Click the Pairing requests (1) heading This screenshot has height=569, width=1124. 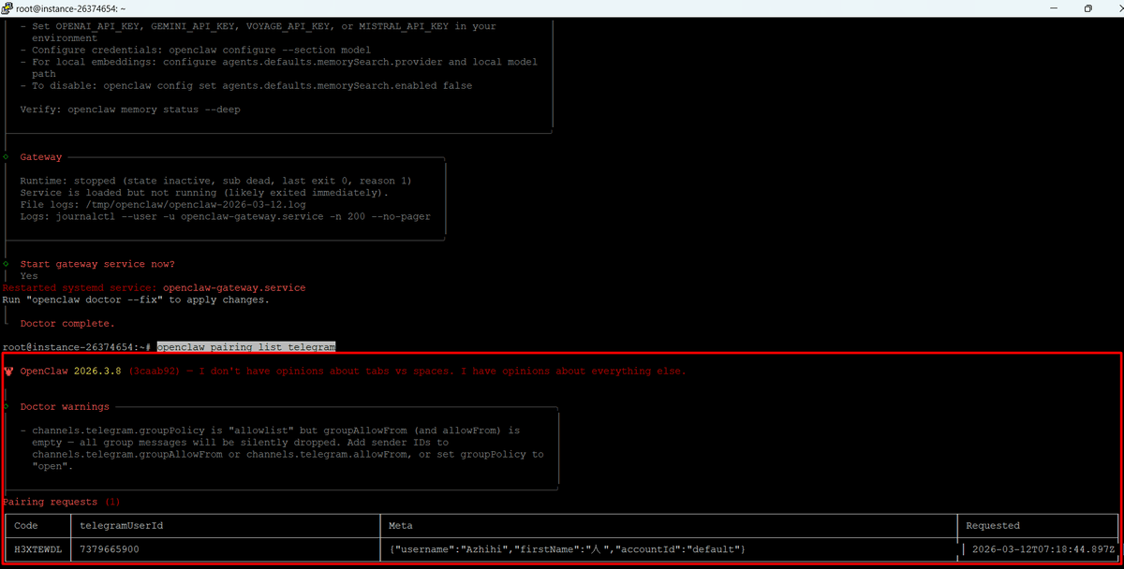[62, 502]
